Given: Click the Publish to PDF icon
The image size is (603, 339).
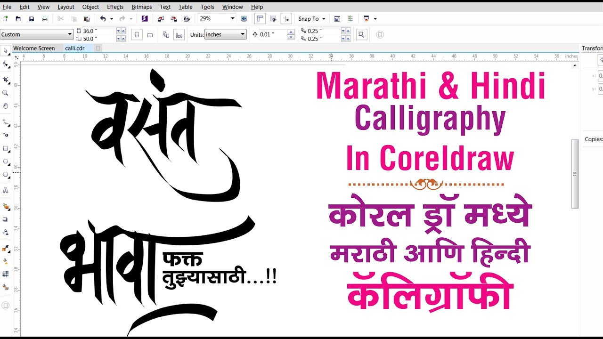Looking at the screenshot, I should (x=187, y=19).
